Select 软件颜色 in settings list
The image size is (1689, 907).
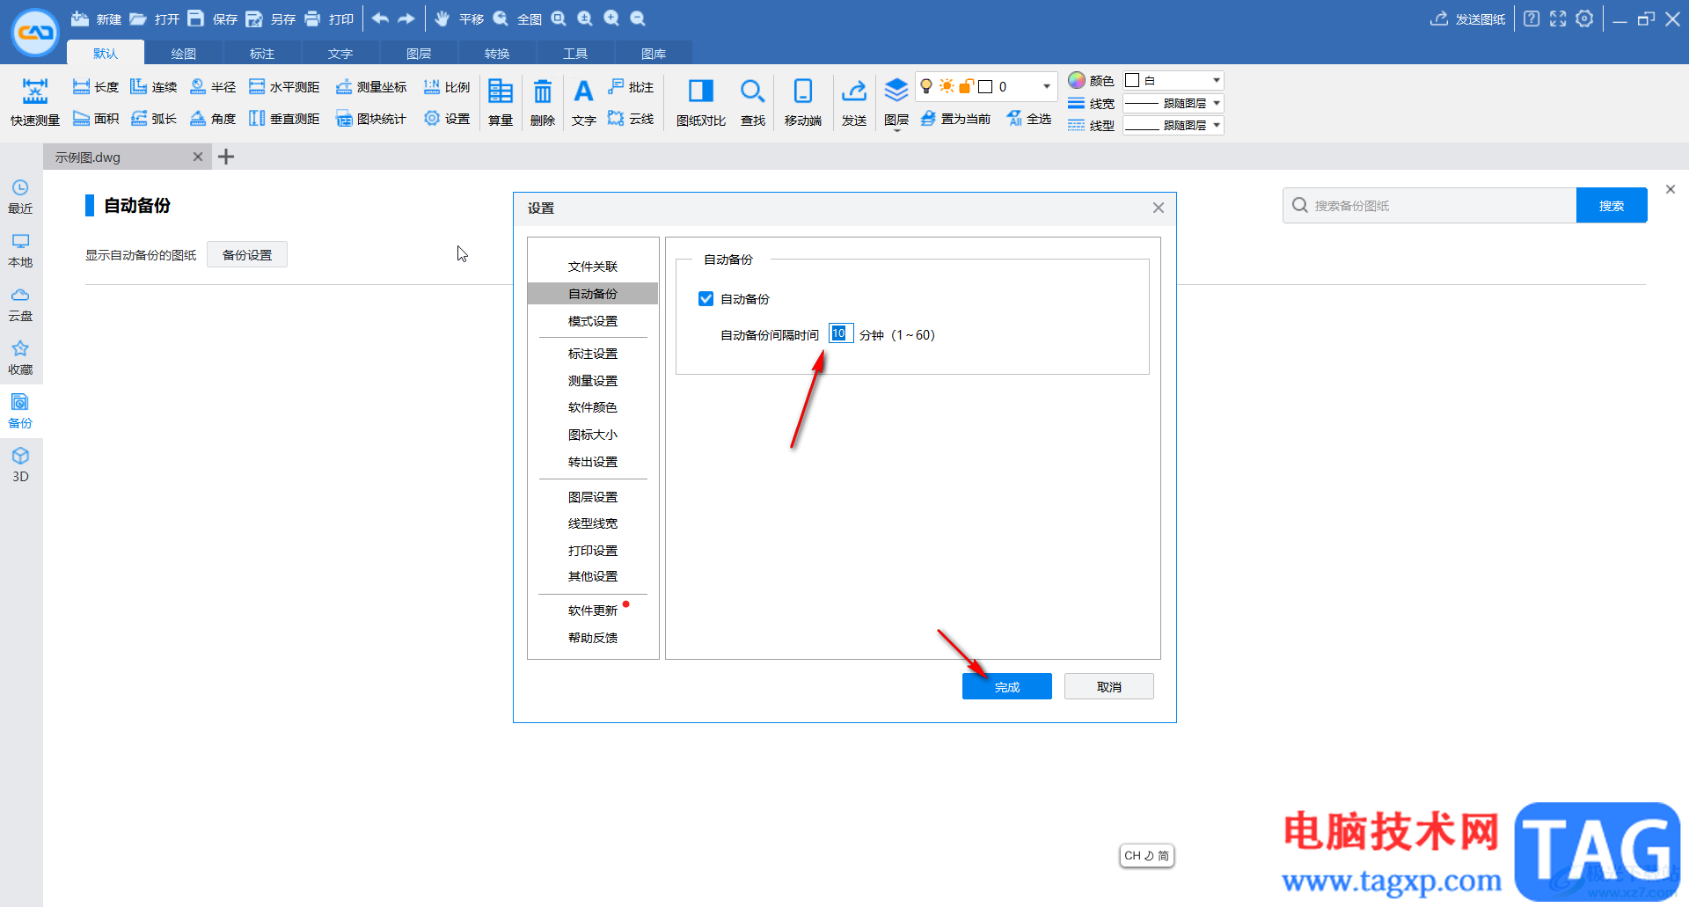pyautogui.click(x=593, y=407)
